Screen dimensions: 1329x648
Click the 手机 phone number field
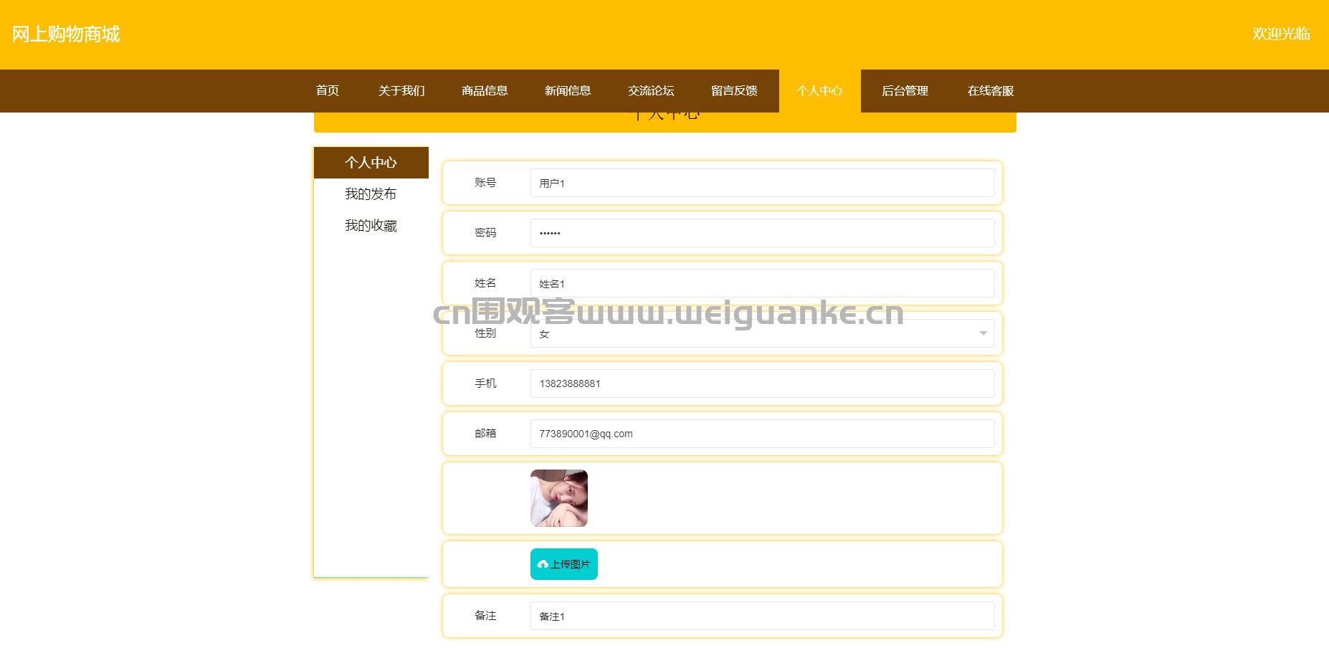[762, 383]
